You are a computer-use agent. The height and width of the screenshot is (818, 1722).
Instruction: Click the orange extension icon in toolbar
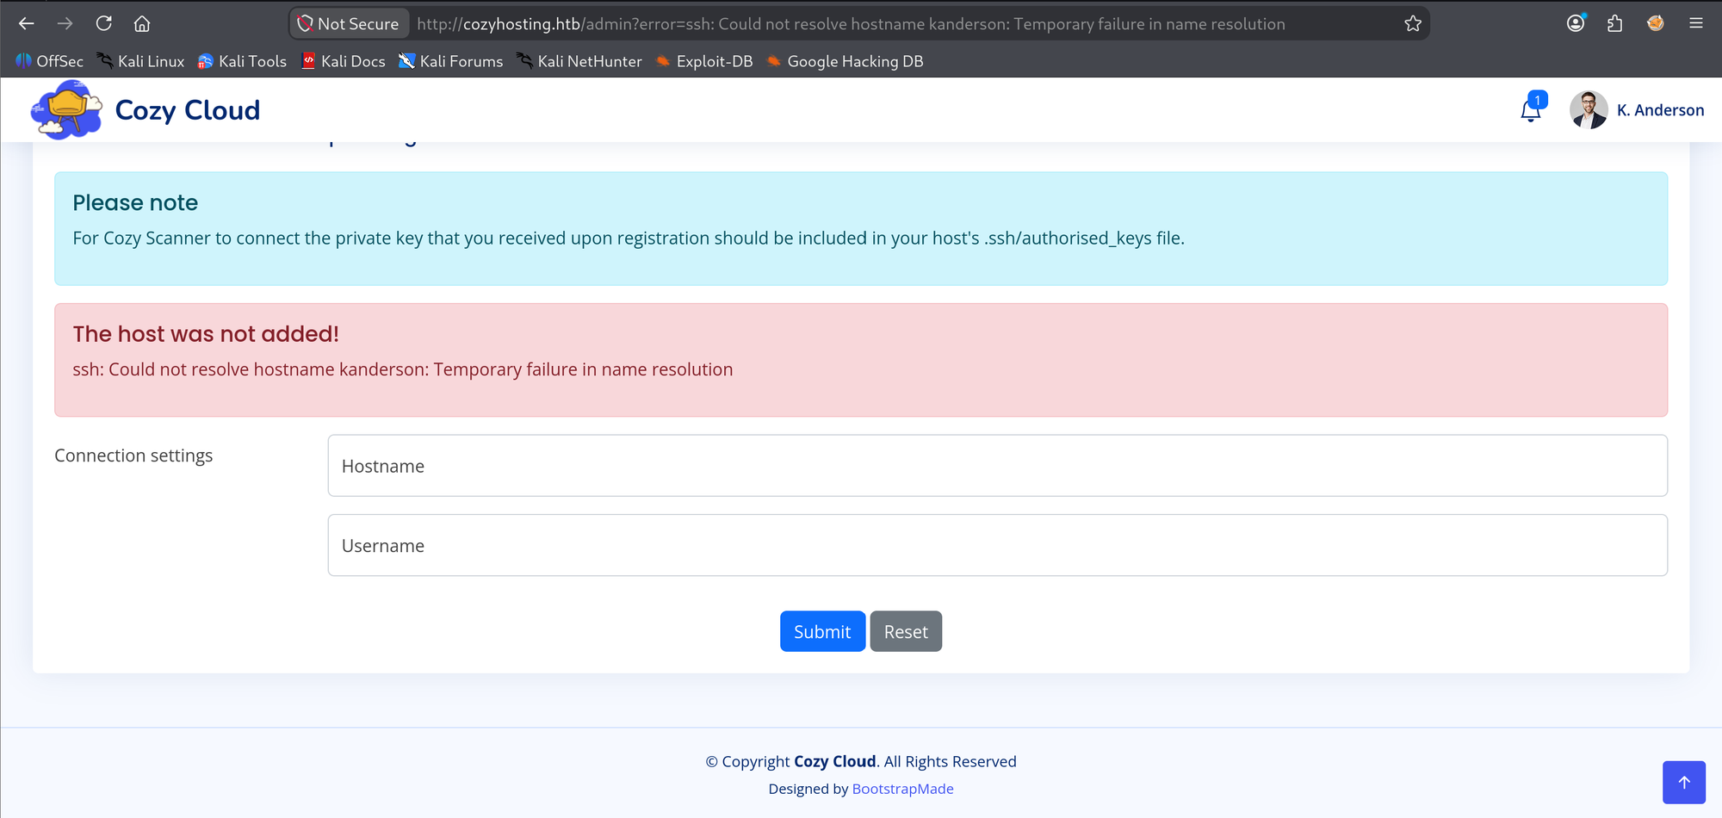(x=1655, y=23)
